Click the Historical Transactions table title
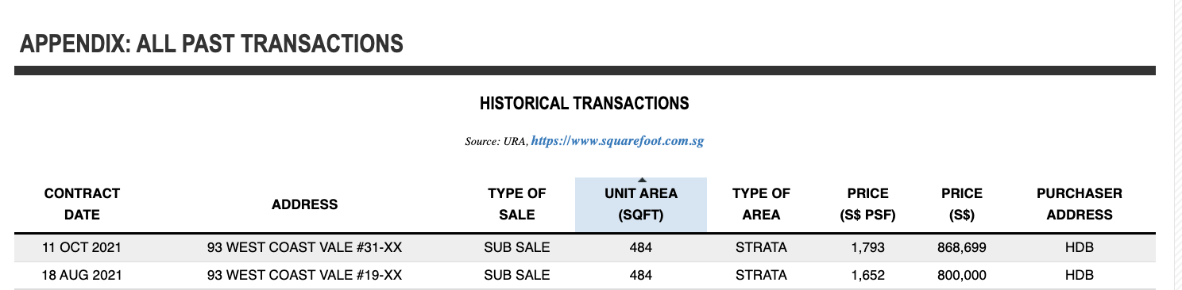The height and width of the screenshot is (290, 1182). coord(585,103)
